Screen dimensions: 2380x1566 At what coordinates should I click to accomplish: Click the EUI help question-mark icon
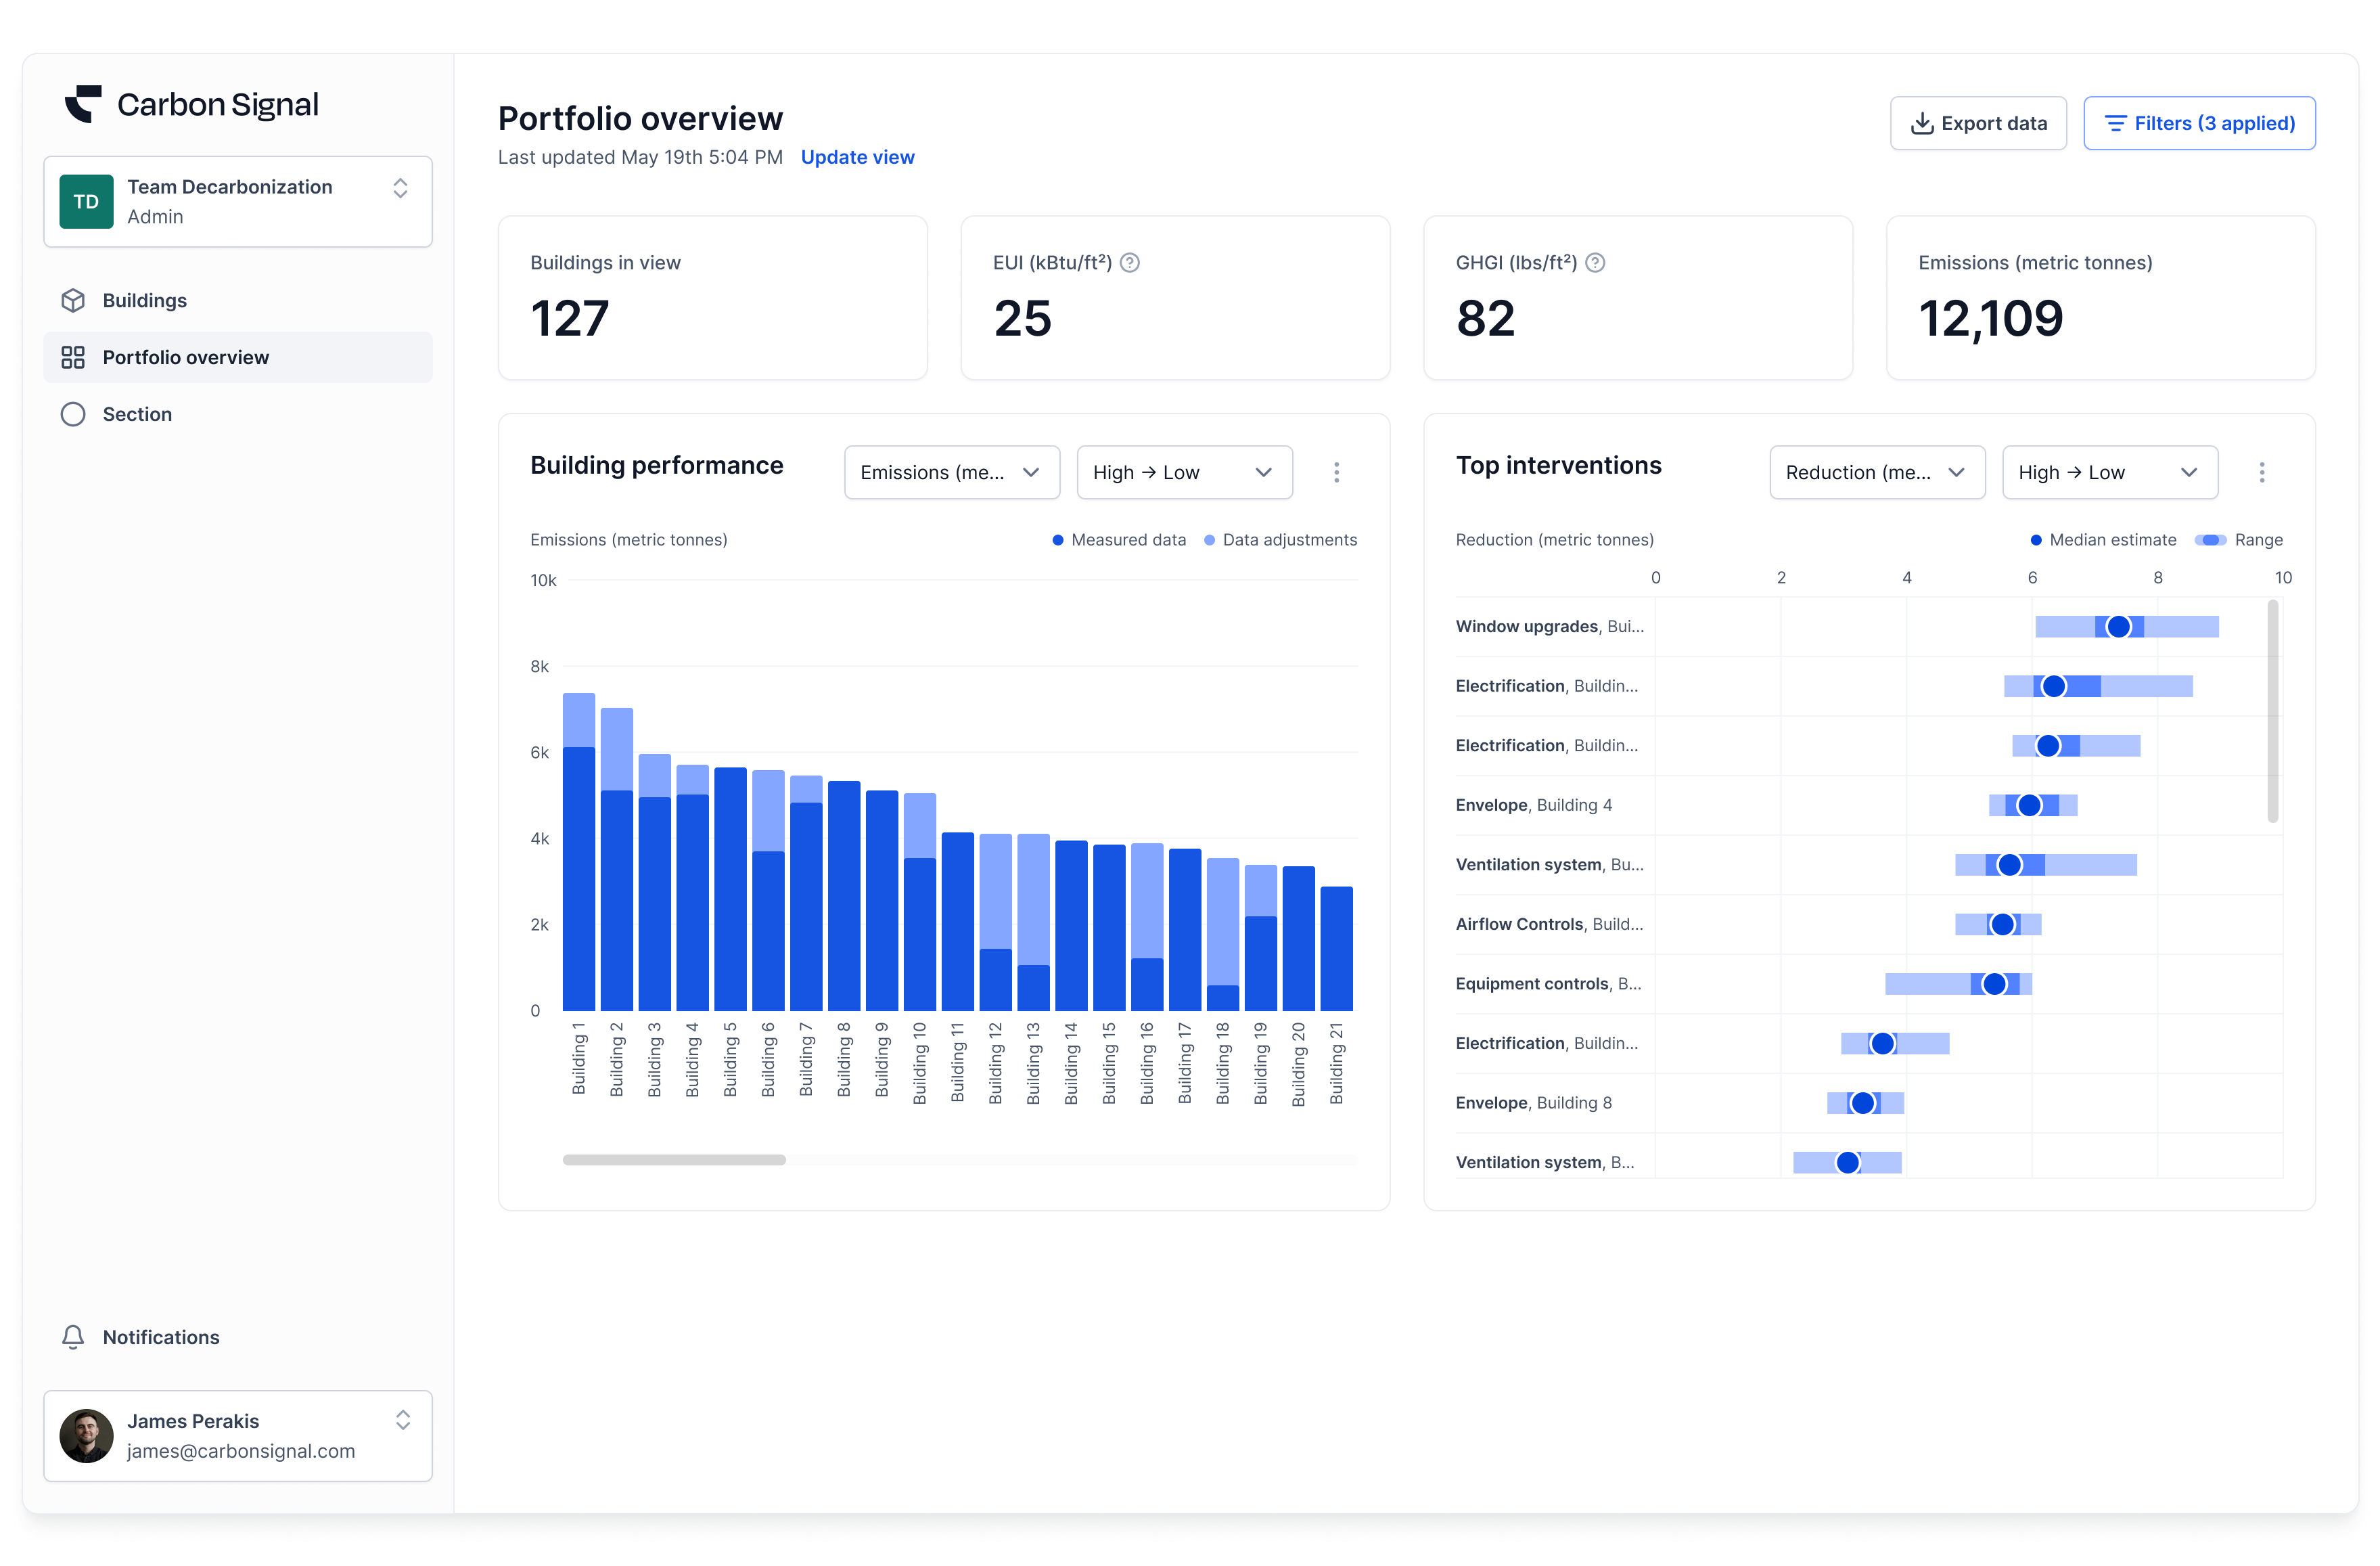pyautogui.click(x=1130, y=262)
